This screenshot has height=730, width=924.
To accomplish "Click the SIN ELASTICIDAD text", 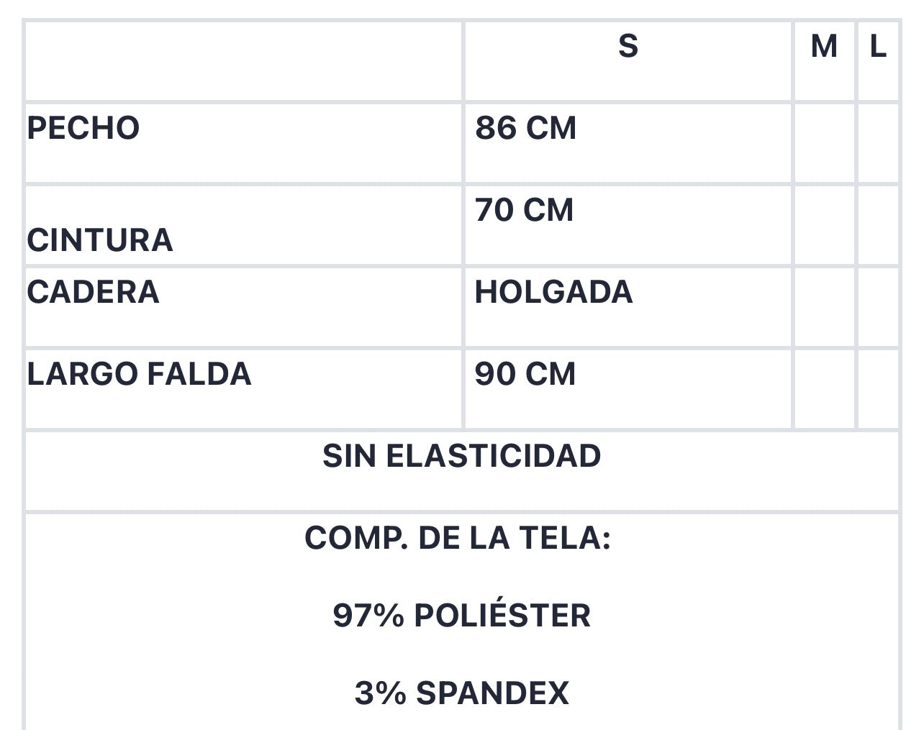I will 461,456.
